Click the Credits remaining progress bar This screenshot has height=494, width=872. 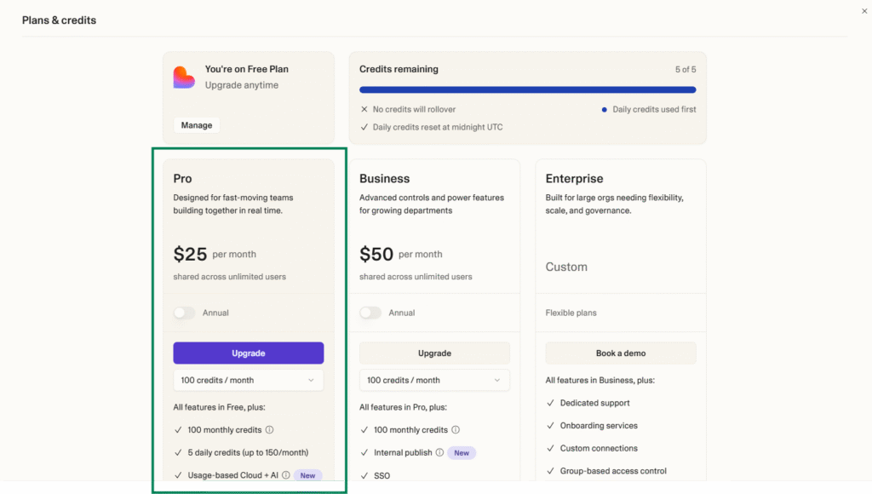click(x=527, y=89)
